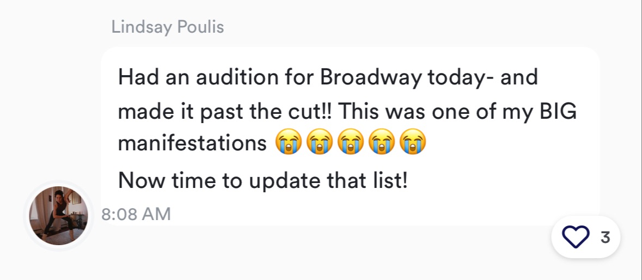642x280 pixels.
Task: Click the last crying emoji in message
Action: [x=413, y=143]
